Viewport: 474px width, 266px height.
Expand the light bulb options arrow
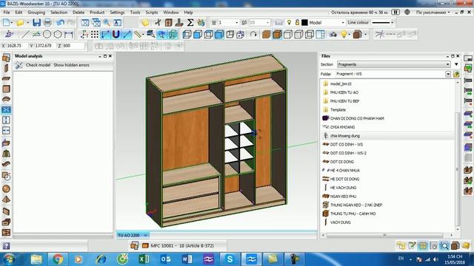click(349, 35)
